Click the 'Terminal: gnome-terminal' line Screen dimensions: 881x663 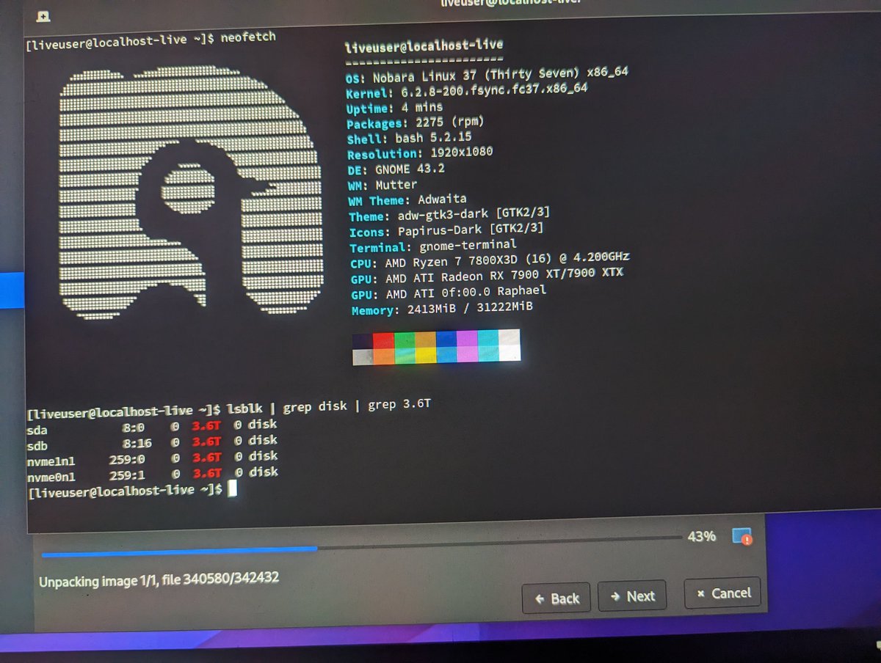[x=433, y=246]
